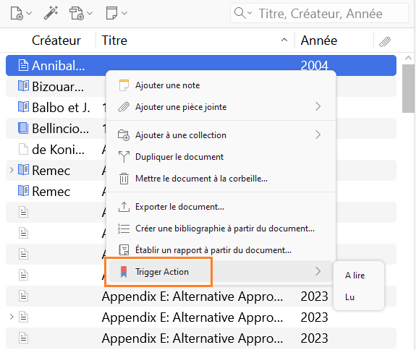Click the book icon of Bellincio…

(x=23, y=128)
